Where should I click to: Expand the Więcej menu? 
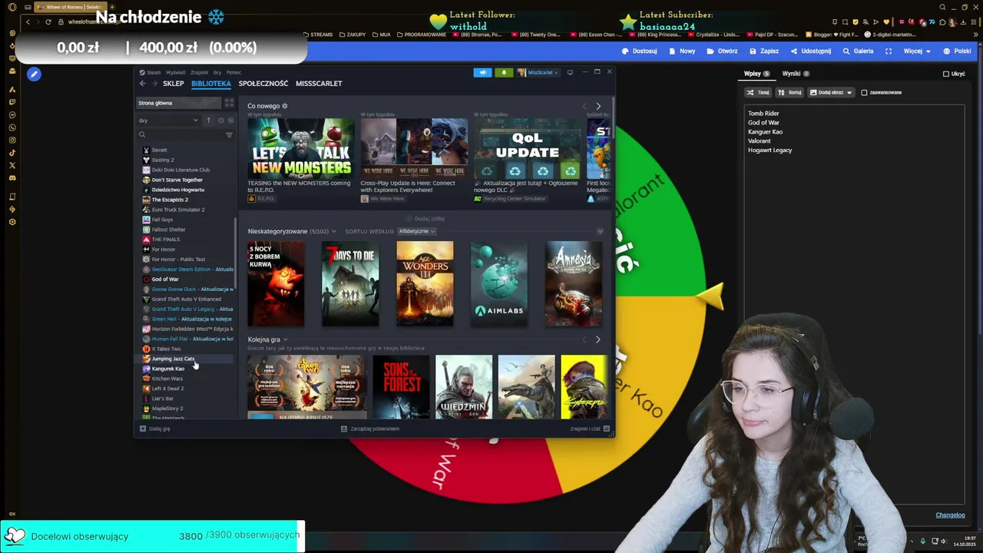coord(917,51)
